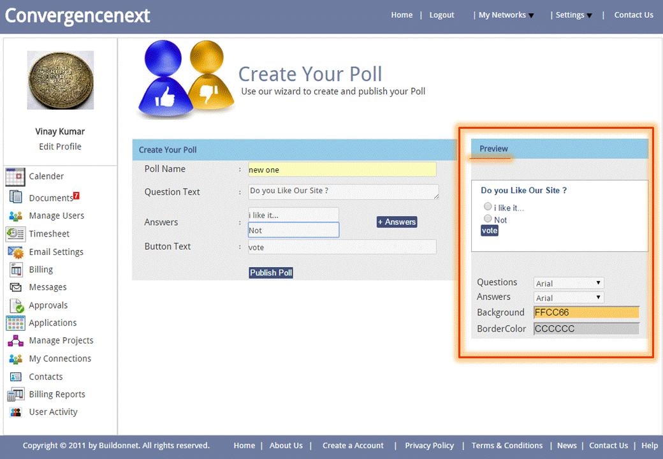The image size is (663, 459).
Task: Click the Edit Profile link
Action: coord(60,147)
